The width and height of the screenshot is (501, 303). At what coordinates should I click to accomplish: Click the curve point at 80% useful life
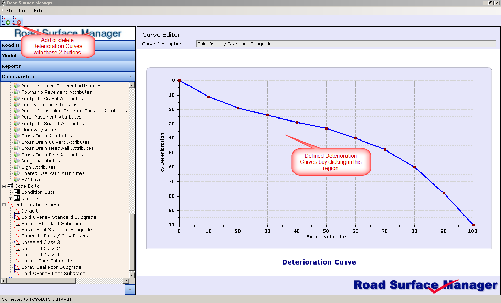pyautogui.click(x=414, y=167)
